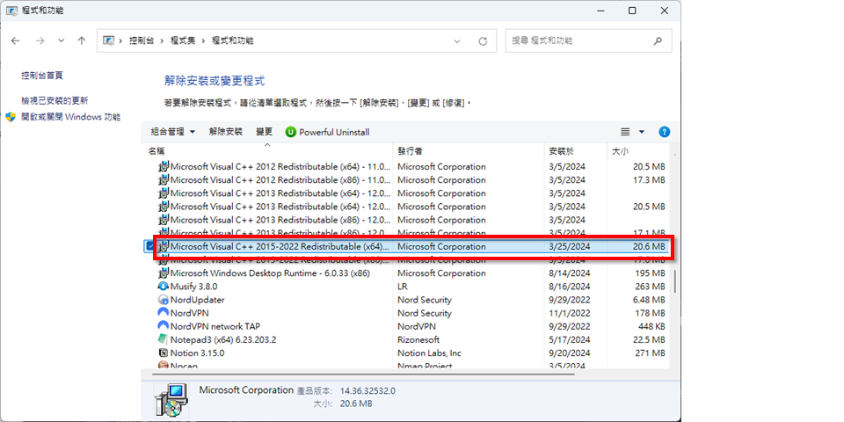
Task: Click icon of Visual C++ 2012 (x86) row
Action: click(x=164, y=179)
